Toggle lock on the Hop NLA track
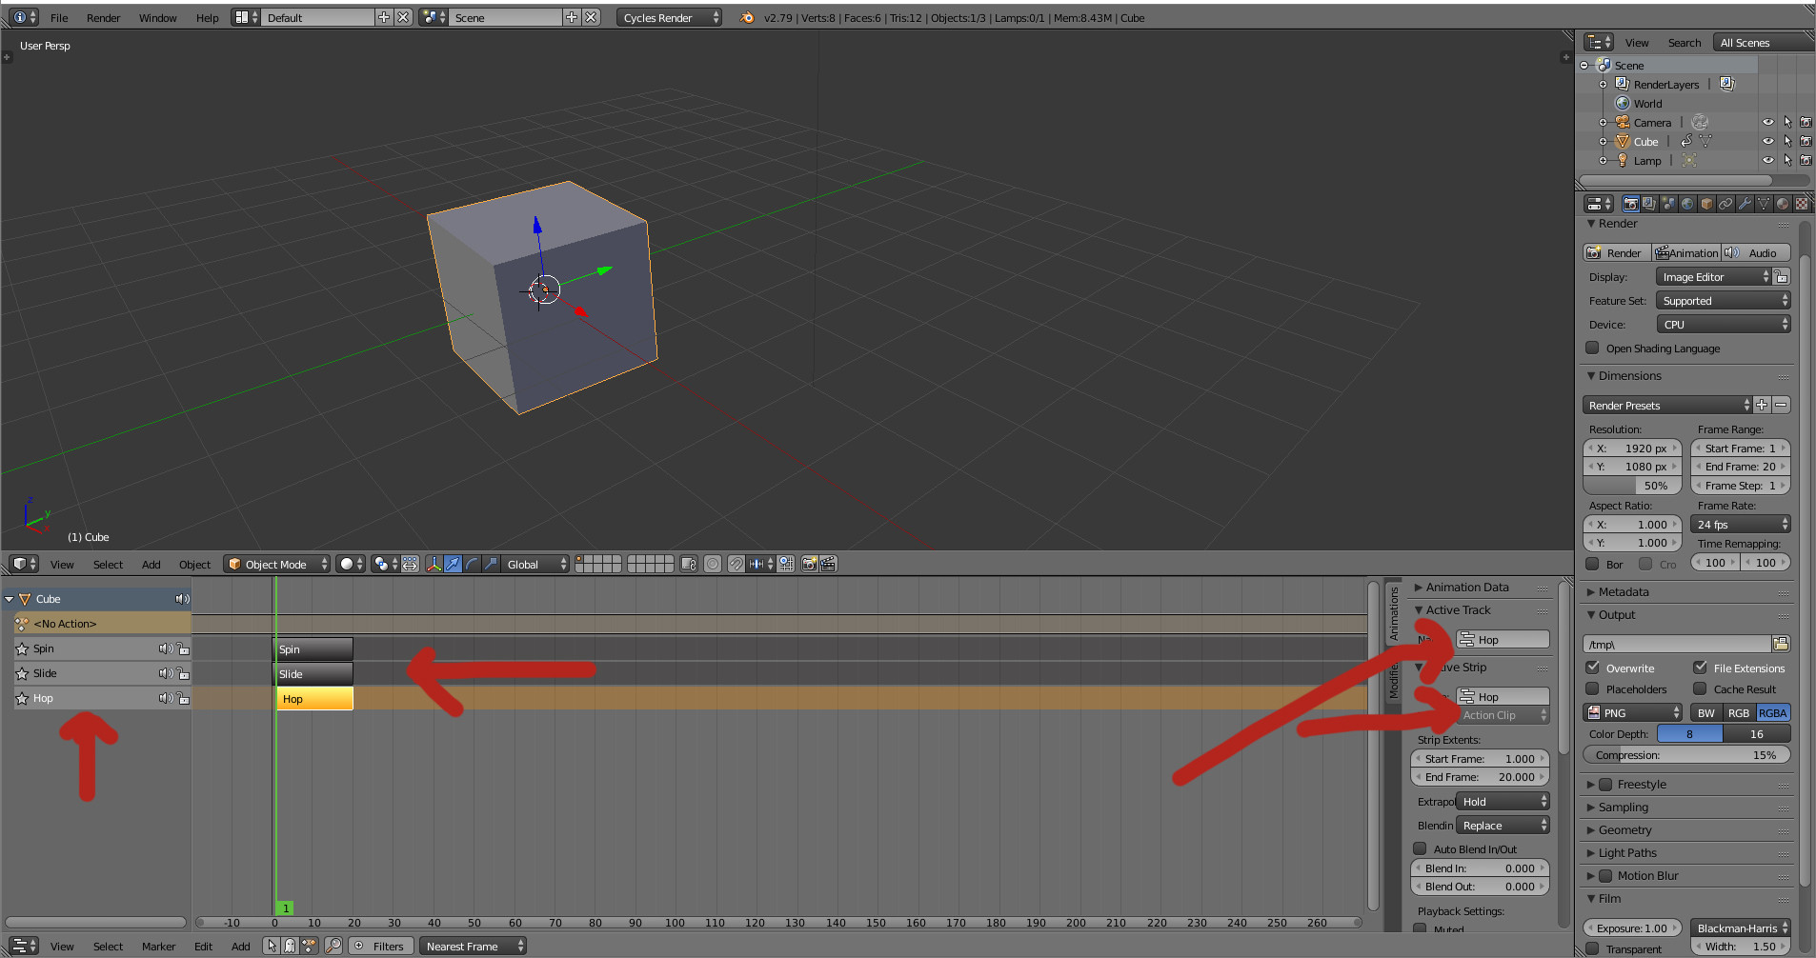This screenshot has height=958, width=1816. [x=183, y=698]
